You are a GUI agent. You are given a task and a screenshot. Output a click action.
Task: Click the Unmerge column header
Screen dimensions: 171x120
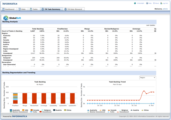click(136, 29)
